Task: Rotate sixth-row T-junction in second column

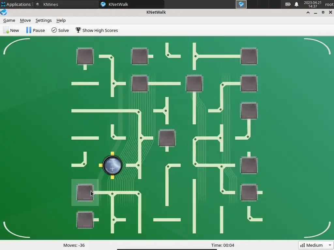Action: pyautogui.click(x=112, y=192)
